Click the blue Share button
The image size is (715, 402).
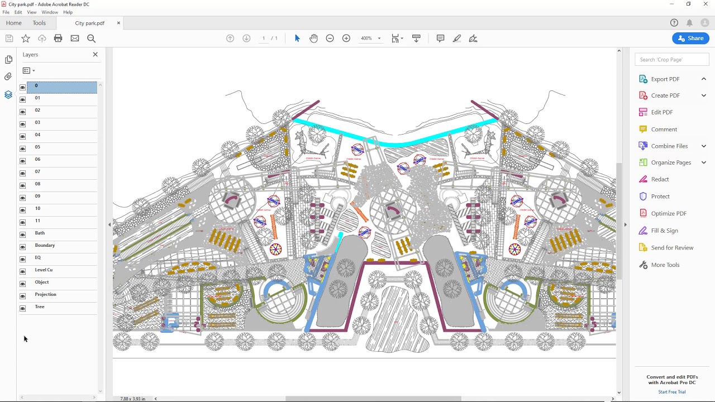[691, 39]
